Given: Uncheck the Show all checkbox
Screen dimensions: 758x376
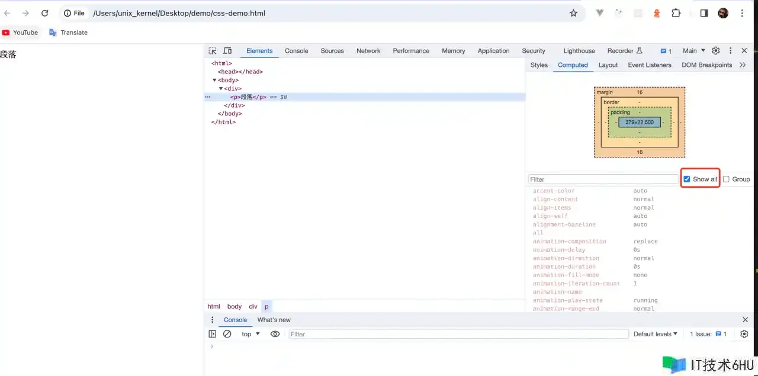Looking at the screenshot, I should coord(687,179).
